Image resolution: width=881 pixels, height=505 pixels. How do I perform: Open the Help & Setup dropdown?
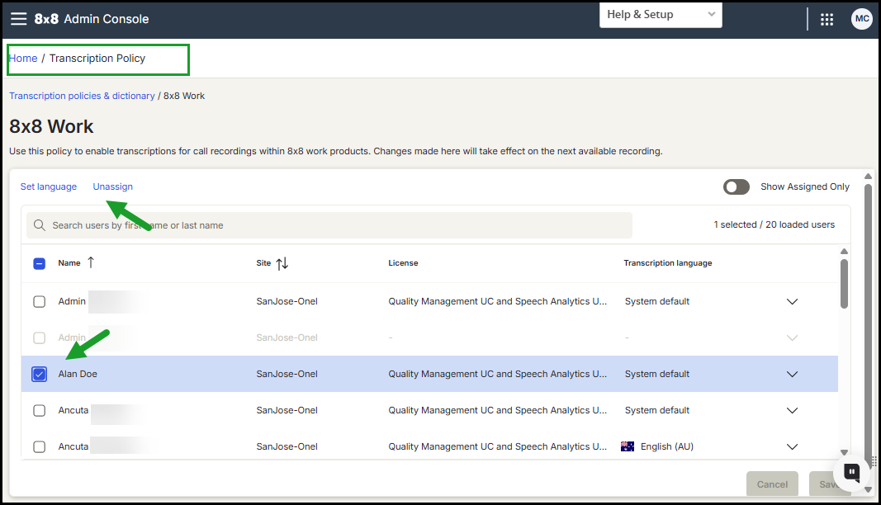(x=661, y=15)
